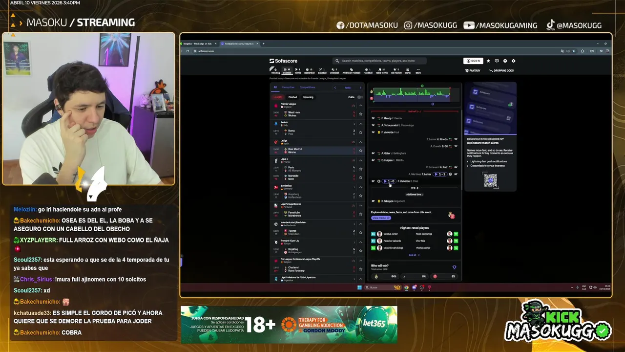Click the Windows Start button in taskbar

point(359,287)
